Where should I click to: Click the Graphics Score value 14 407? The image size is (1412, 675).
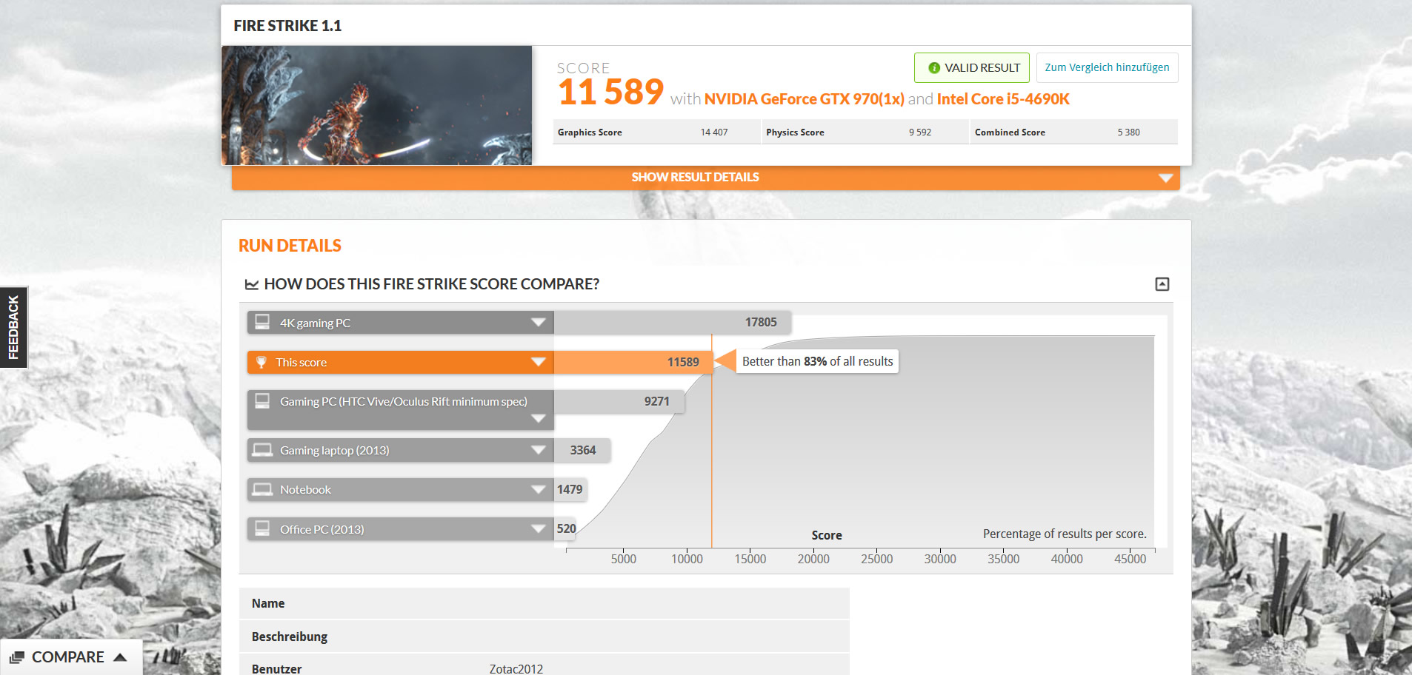pyautogui.click(x=714, y=132)
